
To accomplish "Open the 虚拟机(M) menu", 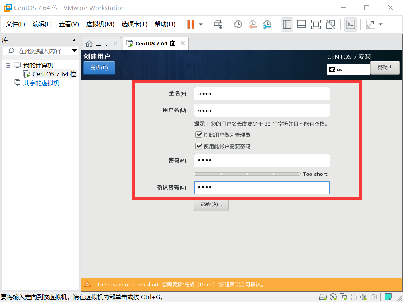I will (x=100, y=24).
